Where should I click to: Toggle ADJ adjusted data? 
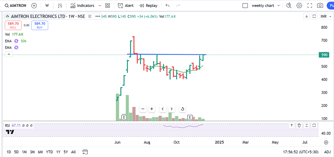coord(327,152)
